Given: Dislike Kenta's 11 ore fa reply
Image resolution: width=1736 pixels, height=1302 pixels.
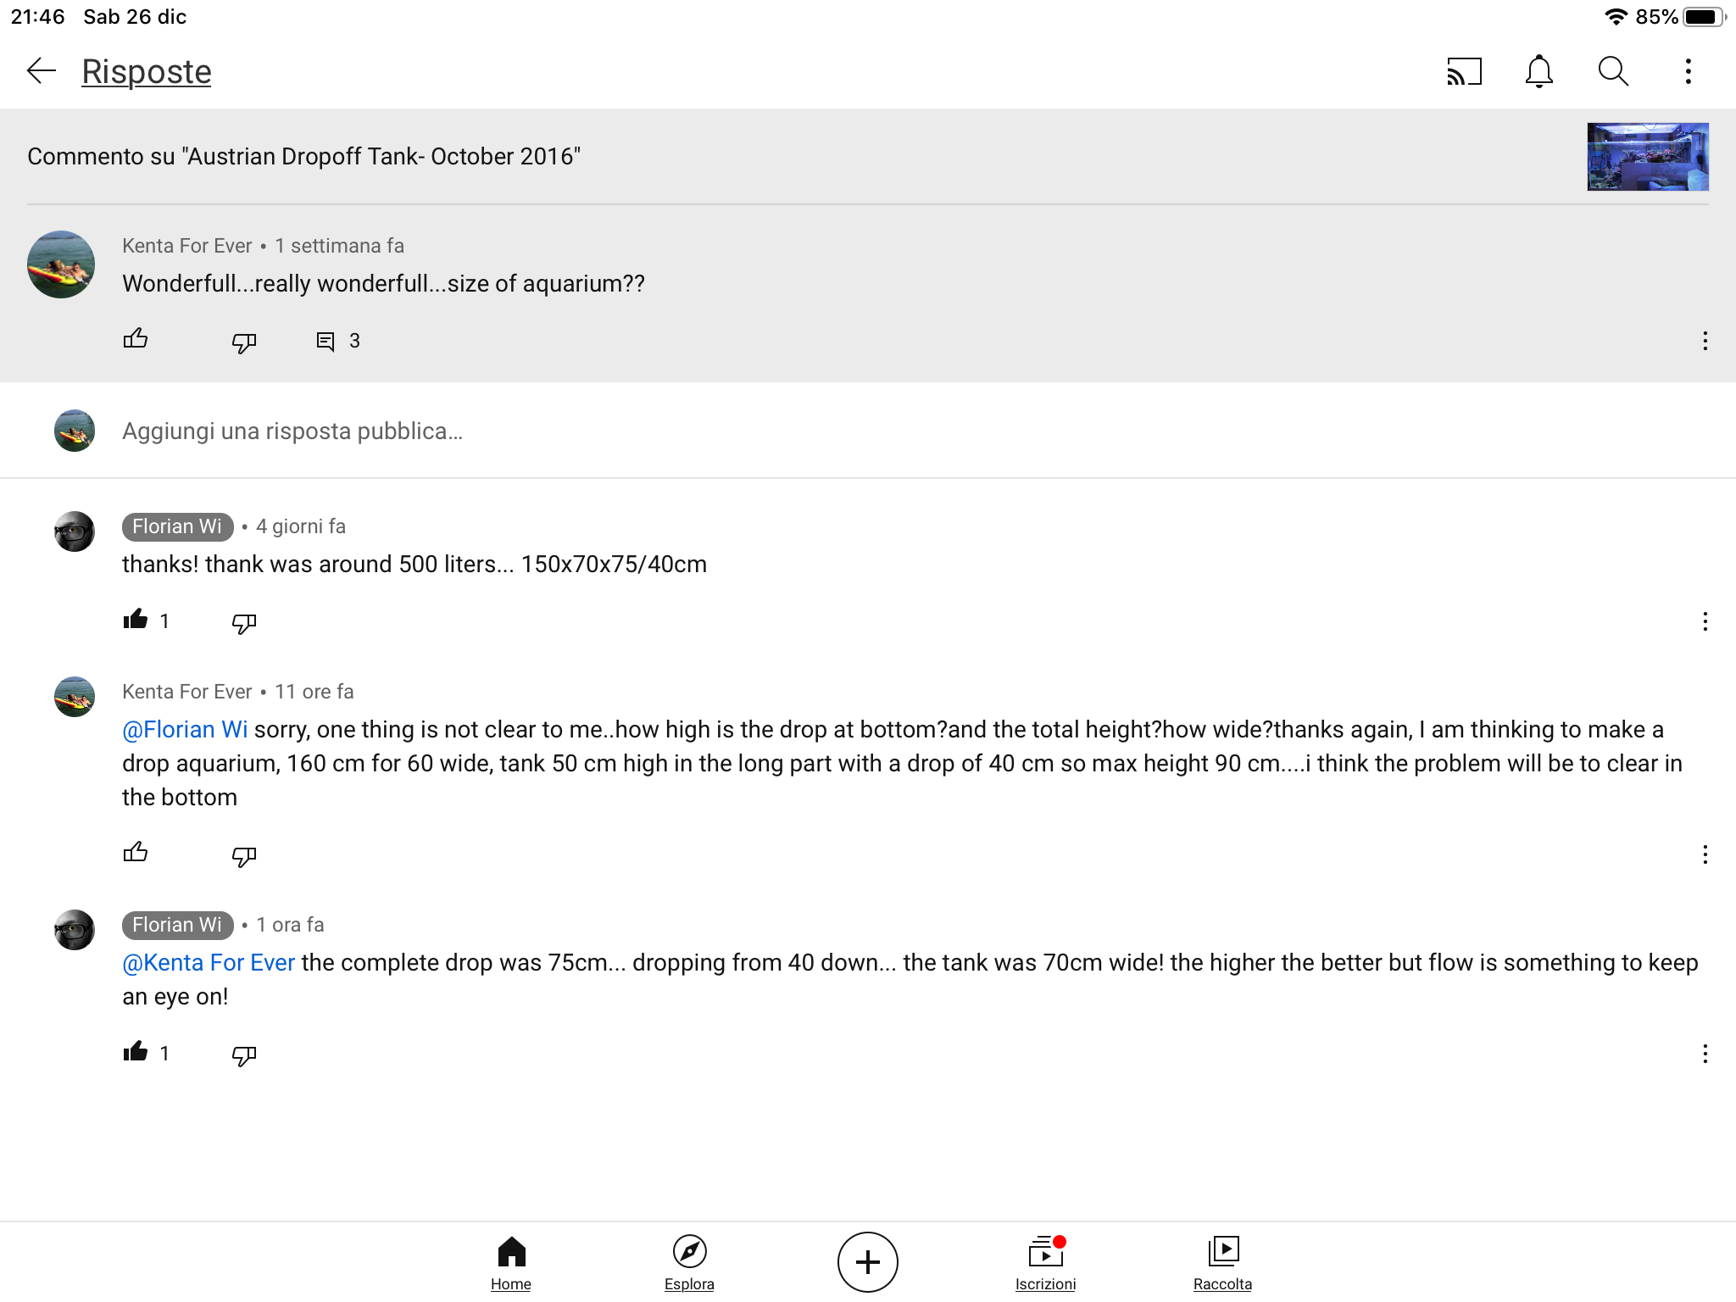Looking at the screenshot, I should tap(244, 855).
